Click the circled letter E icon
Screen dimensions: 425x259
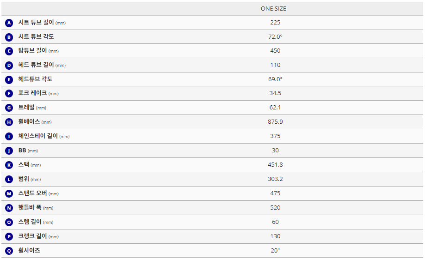click(x=9, y=79)
